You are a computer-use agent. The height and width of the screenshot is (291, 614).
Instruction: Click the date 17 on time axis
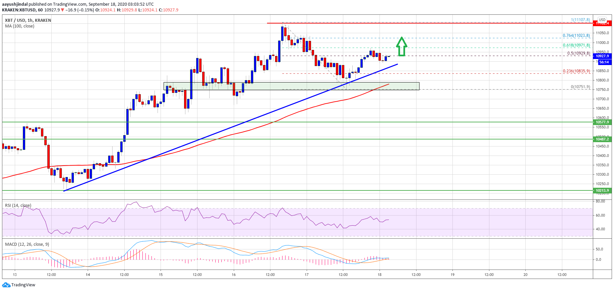tap(307, 275)
